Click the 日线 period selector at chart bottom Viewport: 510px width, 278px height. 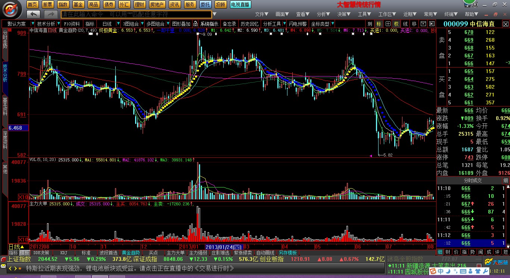[16, 247]
